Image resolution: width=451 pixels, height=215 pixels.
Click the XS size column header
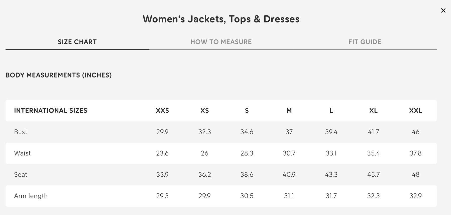point(204,111)
